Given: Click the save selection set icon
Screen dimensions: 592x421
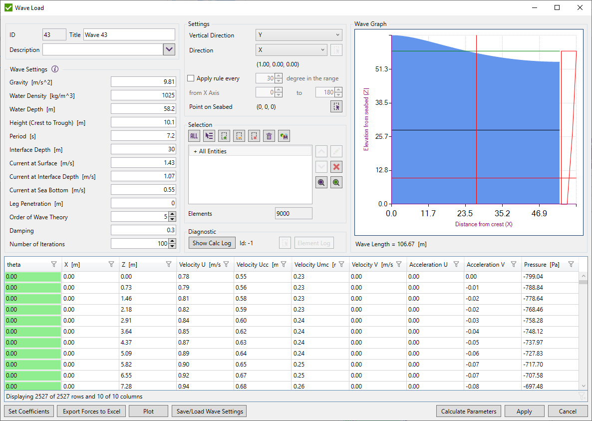Looking at the screenshot, I should pyautogui.click(x=284, y=135).
